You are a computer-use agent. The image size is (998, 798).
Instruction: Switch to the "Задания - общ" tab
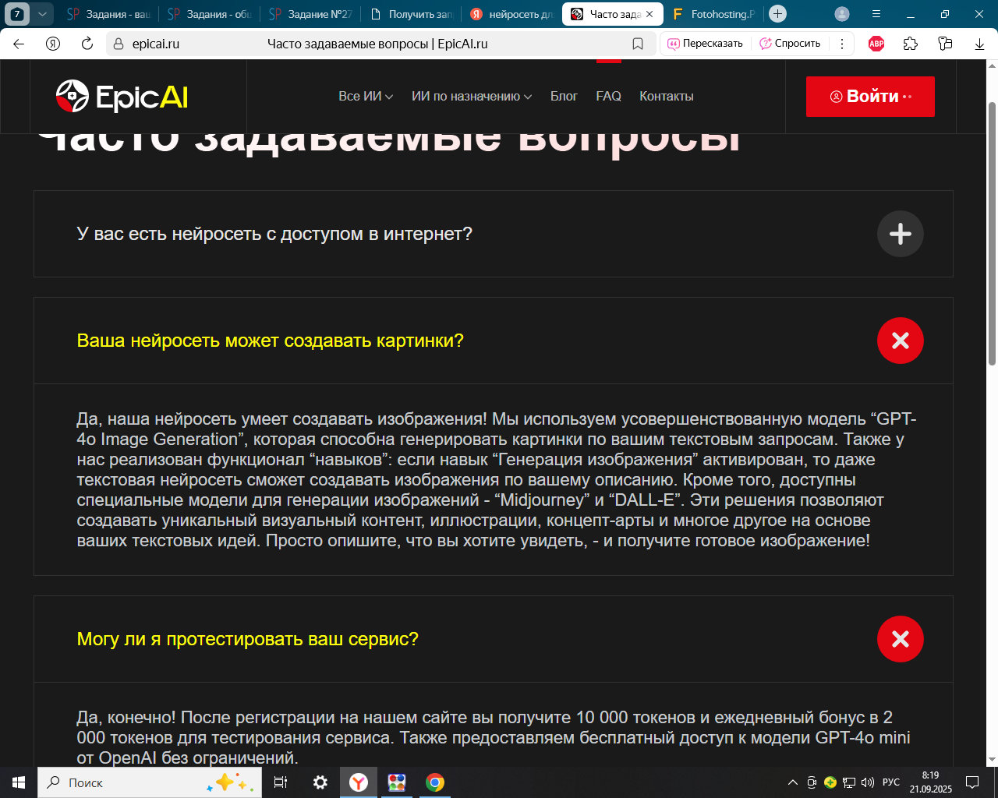click(x=210, y=14)
